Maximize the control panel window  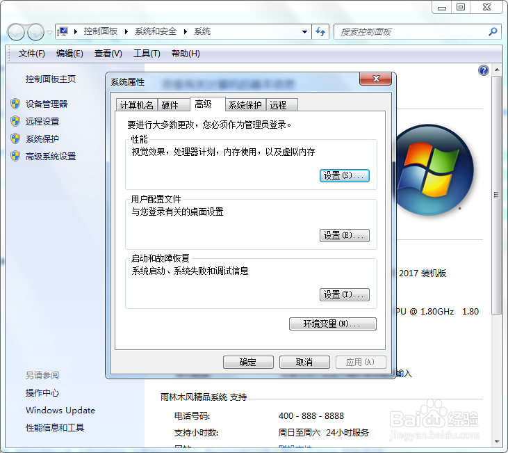coord(461,8)
